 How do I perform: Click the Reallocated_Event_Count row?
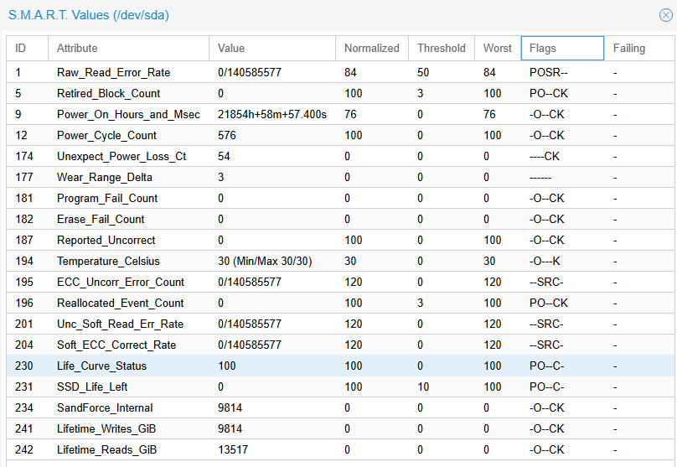pos(120,304)
